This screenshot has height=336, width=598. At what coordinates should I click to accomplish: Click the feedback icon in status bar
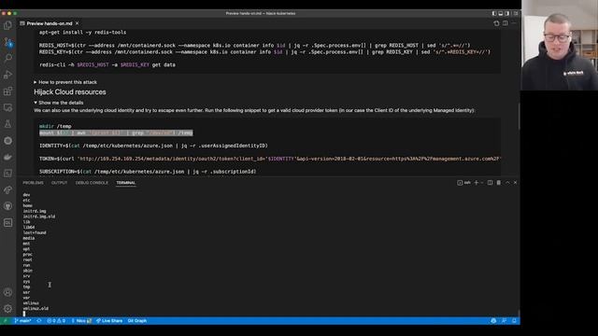[x=504, y=321]
